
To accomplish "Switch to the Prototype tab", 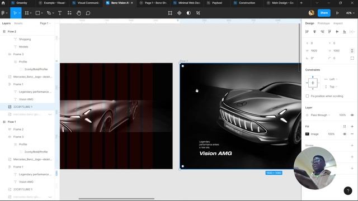I will [323, 23].
